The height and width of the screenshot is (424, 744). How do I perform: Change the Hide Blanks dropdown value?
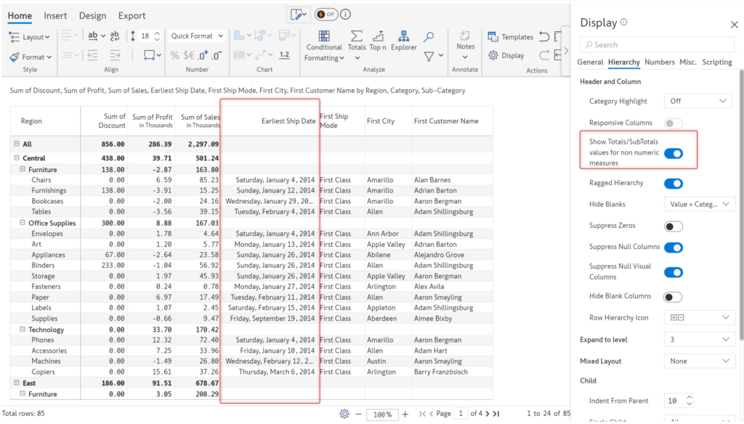tap(699, 204)
